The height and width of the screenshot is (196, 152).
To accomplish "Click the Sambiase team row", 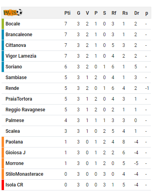I will 76,78.
